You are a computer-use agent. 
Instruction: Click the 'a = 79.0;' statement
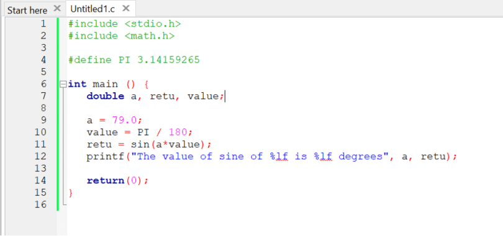click(114, 120)
